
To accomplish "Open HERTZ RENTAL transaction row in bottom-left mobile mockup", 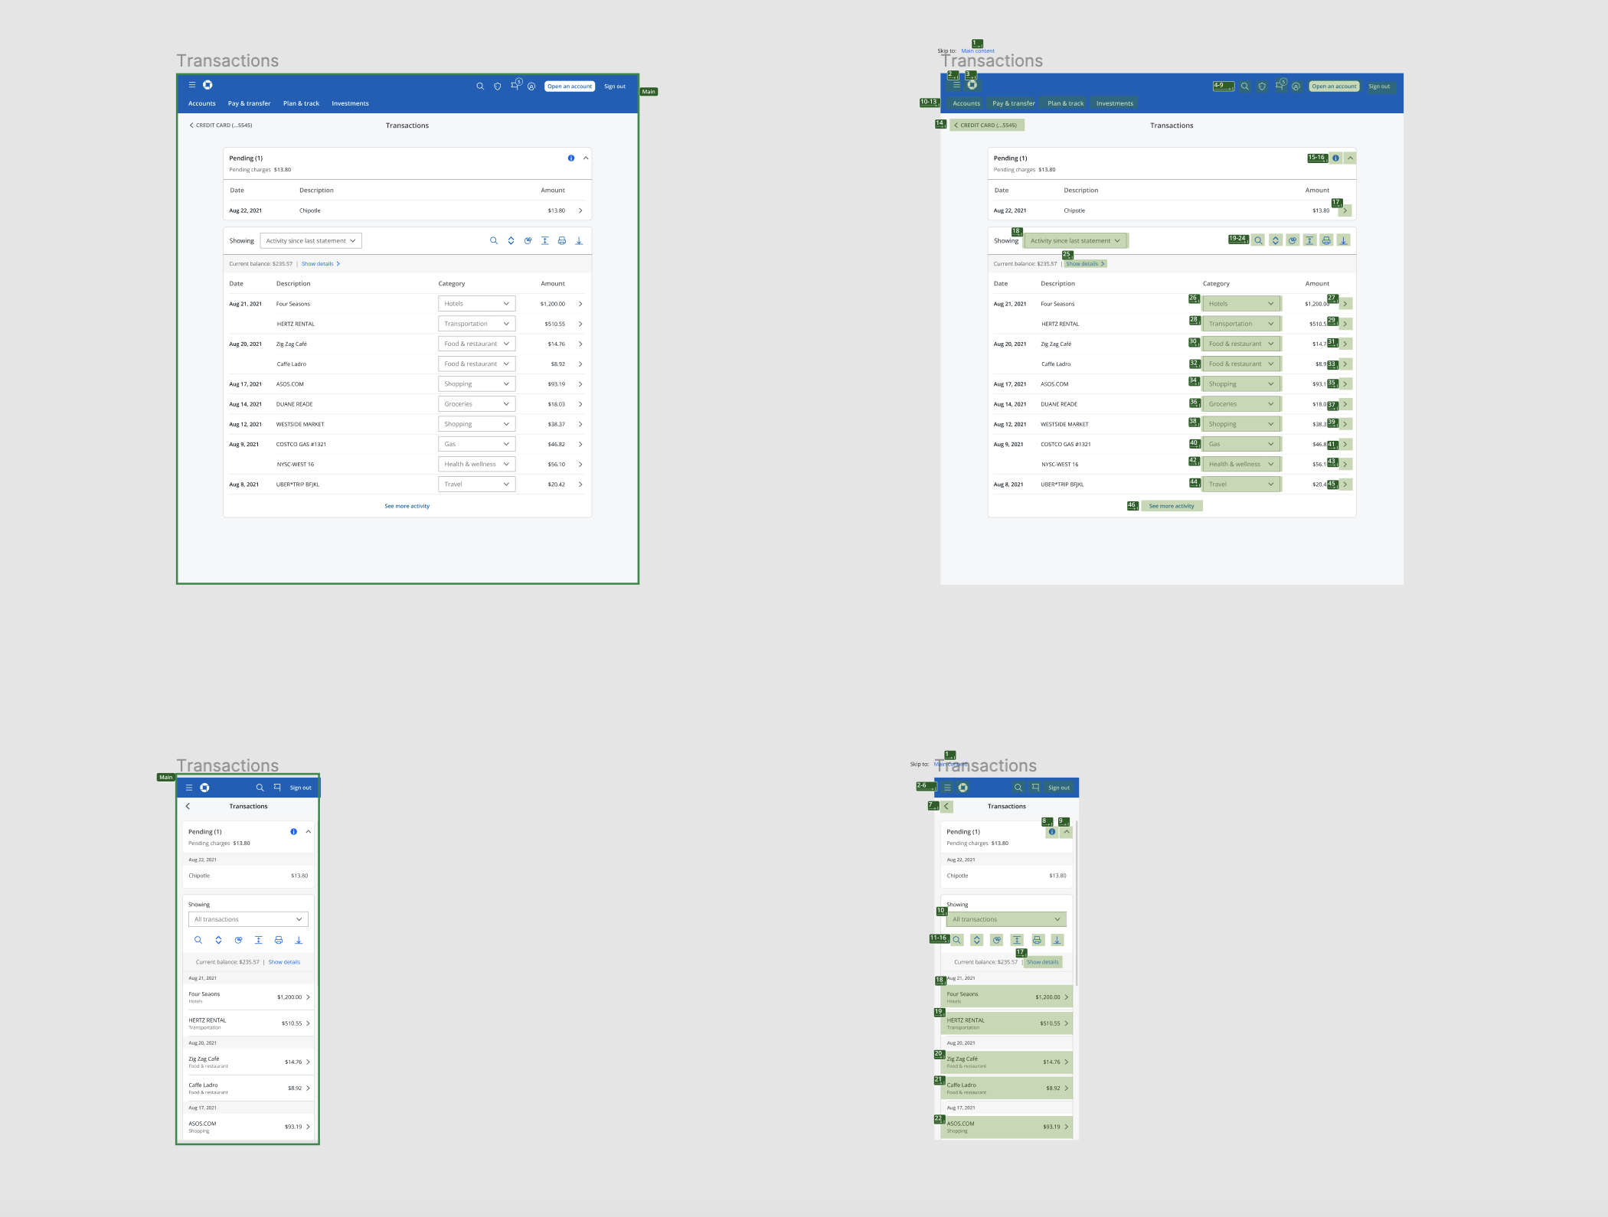I will click(x=248, y=1023).
